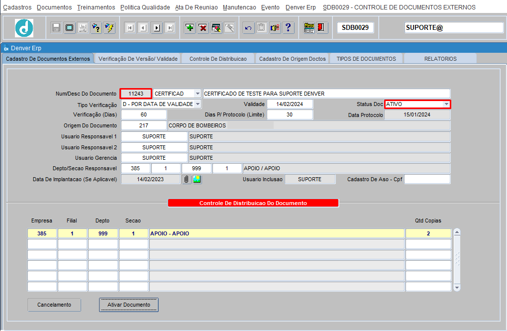Open the Denver Erp menu
Viewport: 507px width, 331px height.
(x=301, y=7)
